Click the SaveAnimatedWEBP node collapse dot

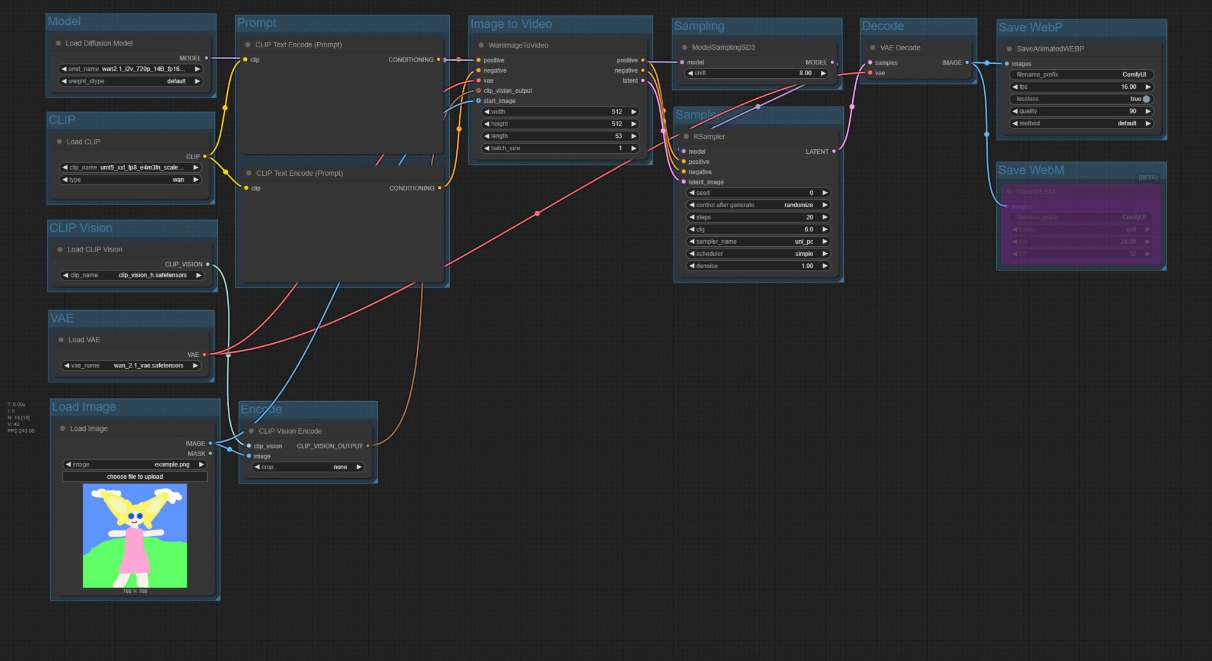(x=1009, y=49)
